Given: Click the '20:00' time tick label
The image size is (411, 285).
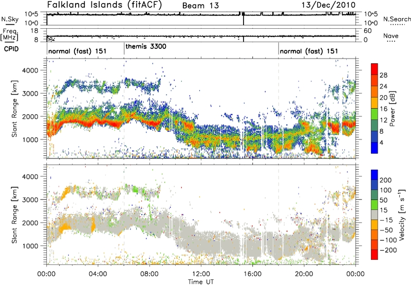Looking at the screenshot, I should pyautogui.click(x=304, y=274).
